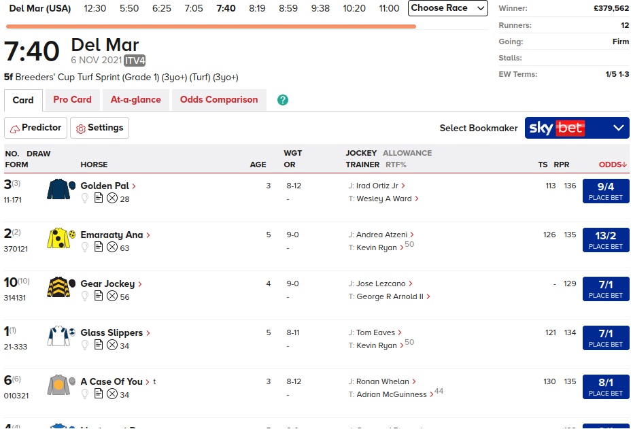Image resolution: width=633 pixels, height=429 pixels.
Task: Sort runners by the ODDS column
Action: [x=613, y=165]
